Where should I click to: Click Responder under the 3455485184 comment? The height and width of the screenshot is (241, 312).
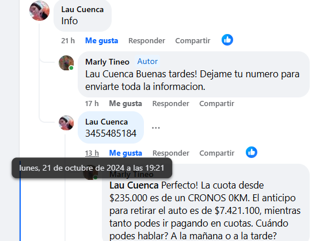tap(171, 153)
